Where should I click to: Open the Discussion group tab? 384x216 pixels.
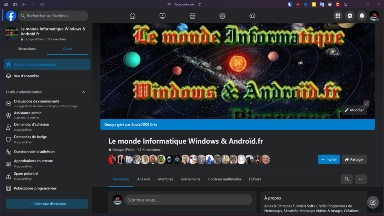tap(121, 179)
